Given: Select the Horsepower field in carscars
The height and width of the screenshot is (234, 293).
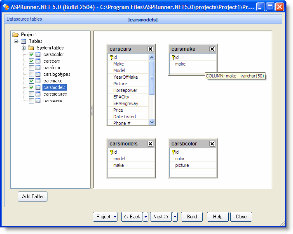Looking at the screenshot, I should point(129,90).
